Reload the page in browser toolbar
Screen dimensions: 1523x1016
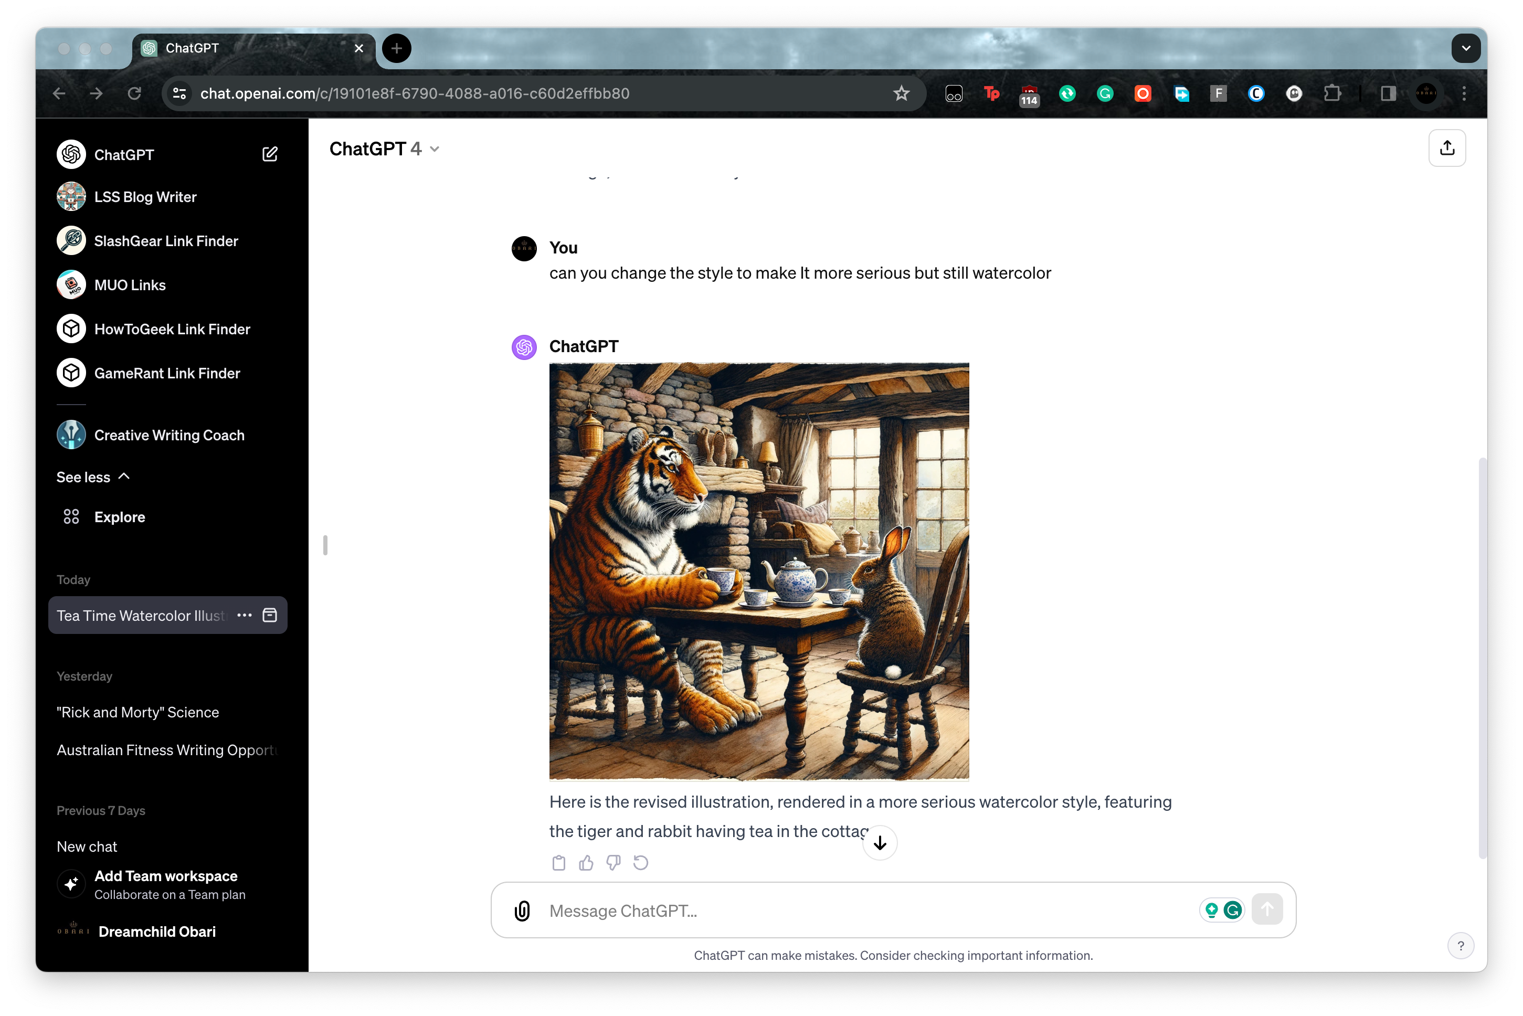pyautogui.click(x=134, y=93)
